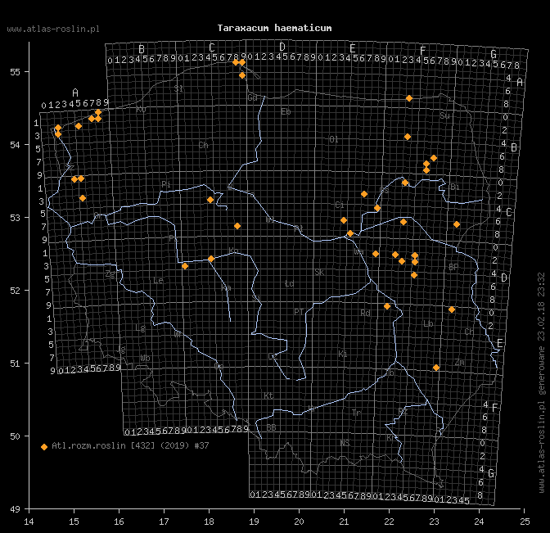Click the region code Ci on map
Viewport: 550px width, 533px height.
point(339,205)
